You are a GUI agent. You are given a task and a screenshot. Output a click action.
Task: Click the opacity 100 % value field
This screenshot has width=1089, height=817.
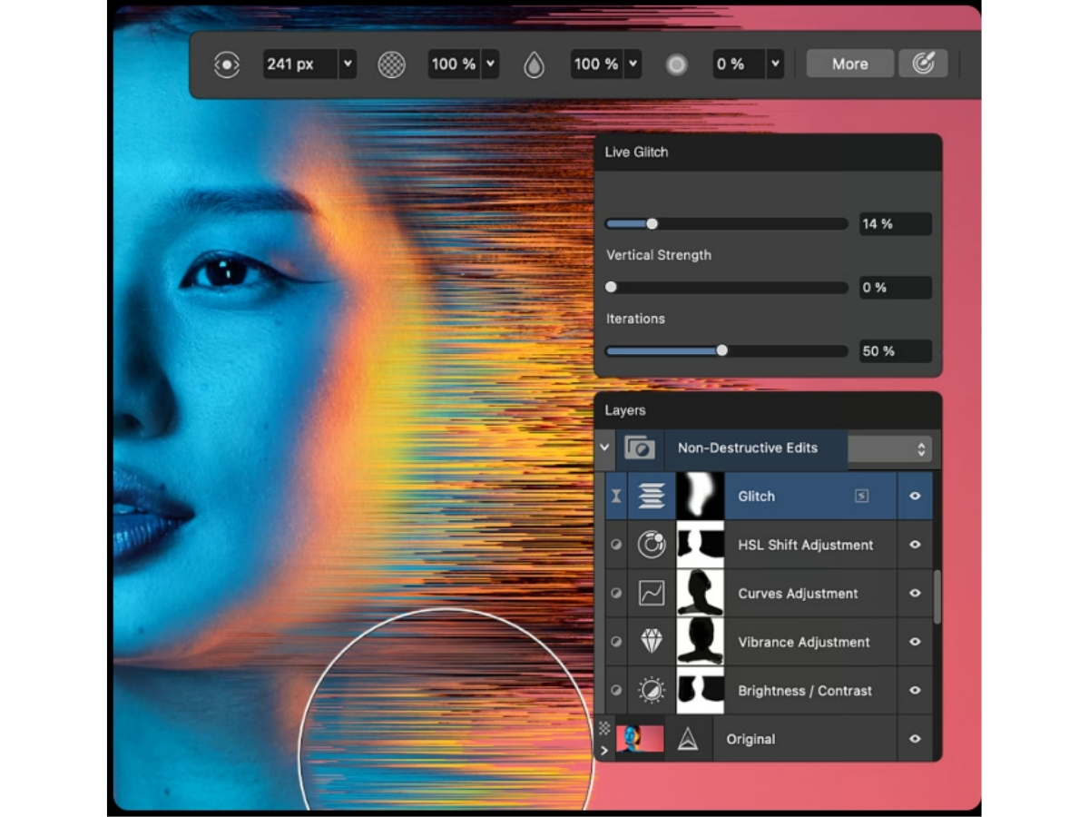point(455,64)
